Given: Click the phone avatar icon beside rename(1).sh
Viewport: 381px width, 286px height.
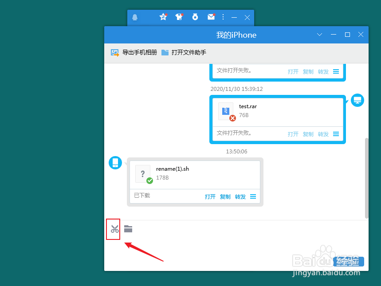Looking at the screenshot, I should pos(115,163).
